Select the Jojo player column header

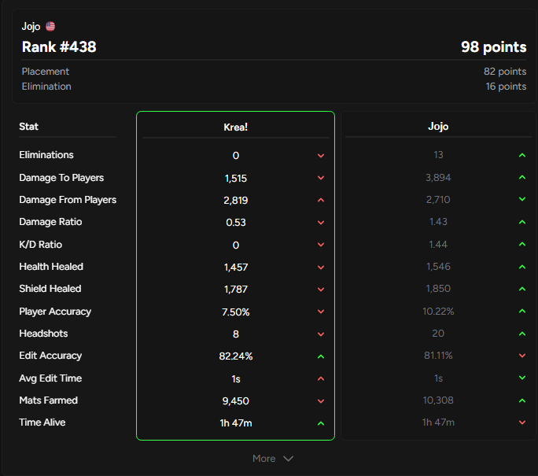tap(438, 127)
